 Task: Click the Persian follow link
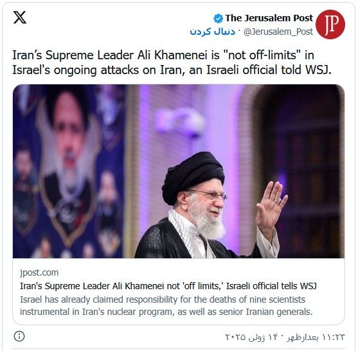(212, 32)
